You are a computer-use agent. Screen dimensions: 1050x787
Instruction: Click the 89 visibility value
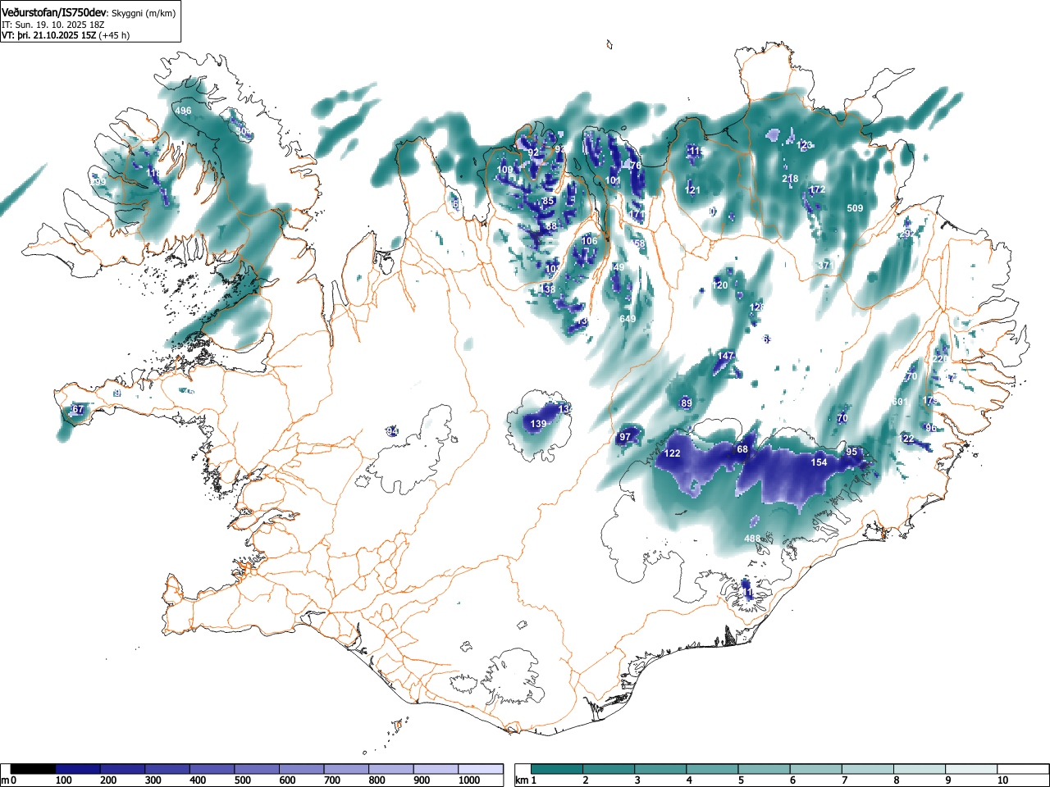coord(687,403)
